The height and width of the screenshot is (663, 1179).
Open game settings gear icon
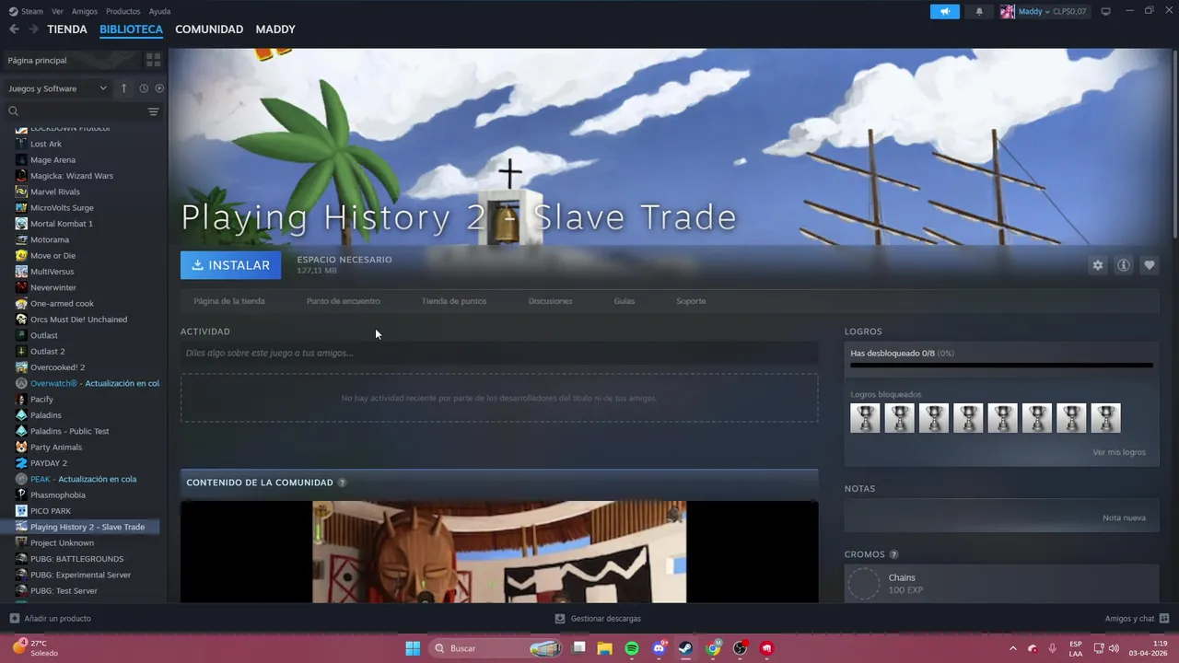tap(1097, 265)
